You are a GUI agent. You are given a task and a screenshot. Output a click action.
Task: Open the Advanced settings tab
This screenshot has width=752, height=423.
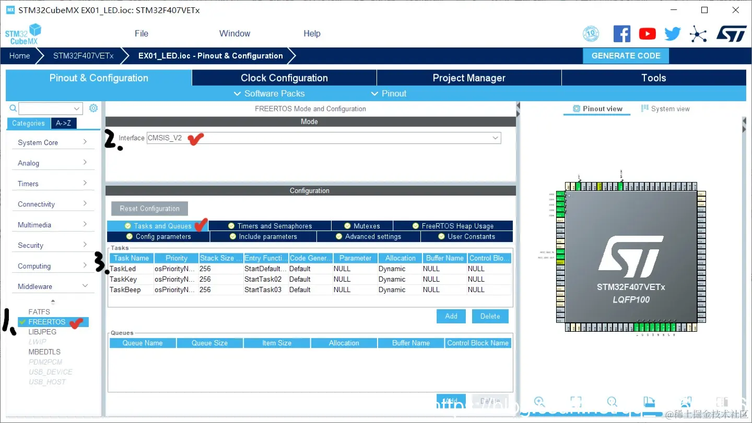coord(369,236)
